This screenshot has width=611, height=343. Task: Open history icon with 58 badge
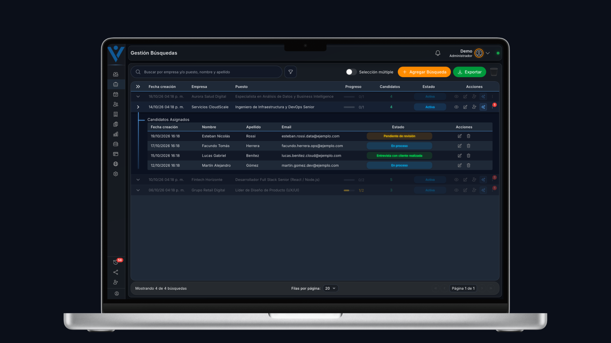point(116,262)
